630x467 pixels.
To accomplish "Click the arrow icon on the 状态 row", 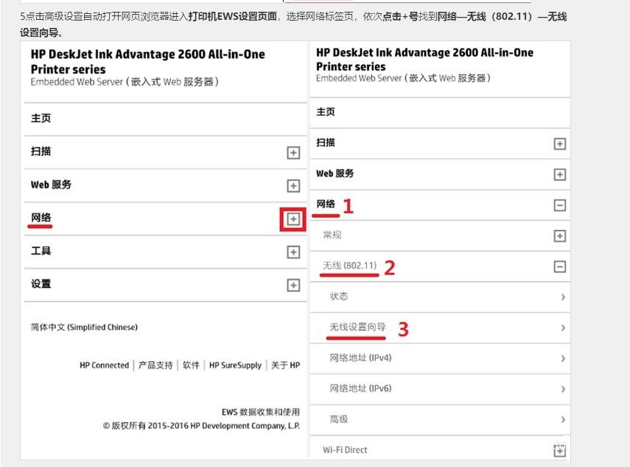I will coord(563,297).
